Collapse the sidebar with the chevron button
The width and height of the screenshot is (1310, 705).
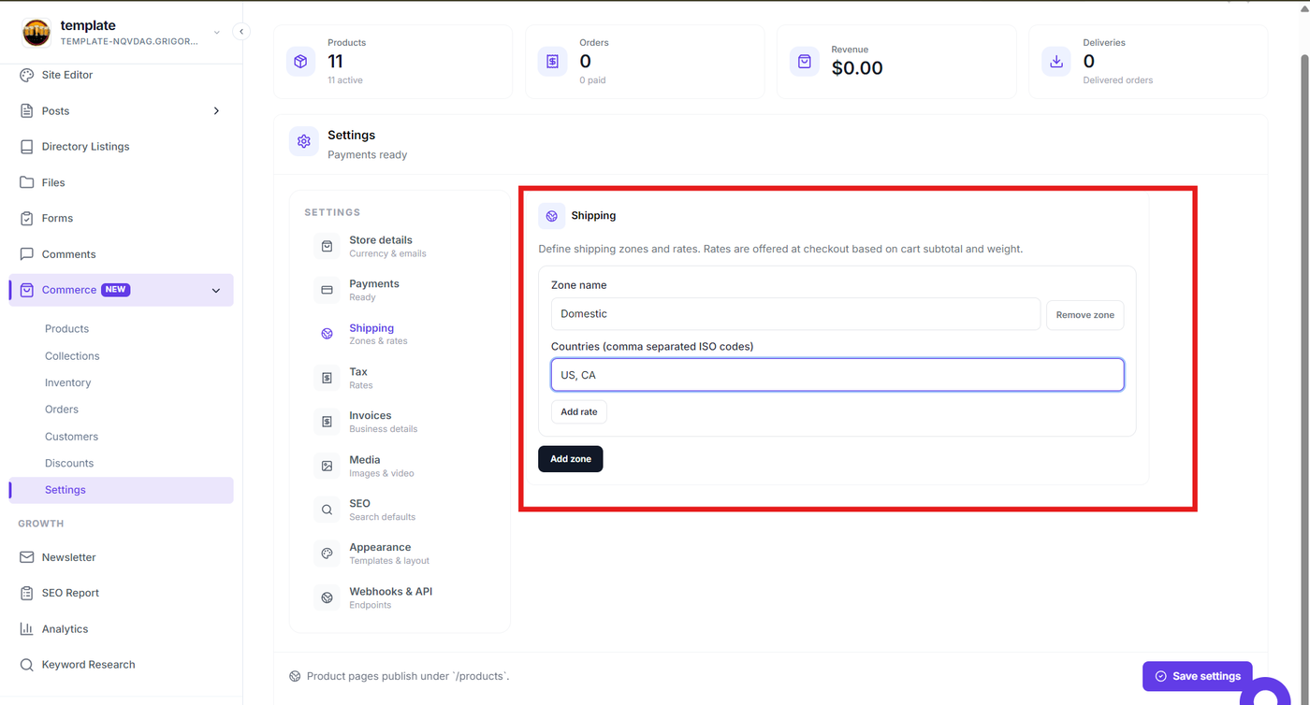240,32
